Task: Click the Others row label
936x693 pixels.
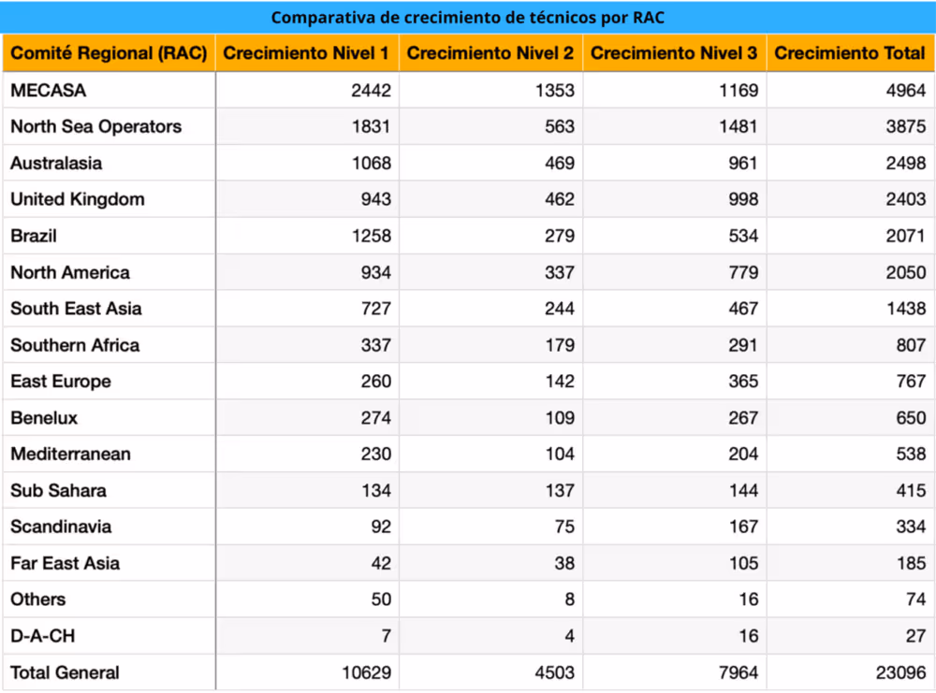Action: 38,599
